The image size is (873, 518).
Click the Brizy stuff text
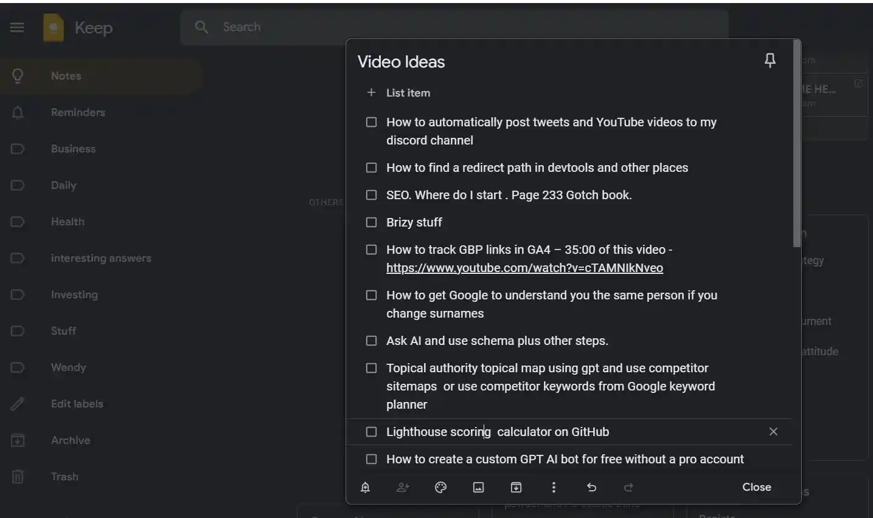pos(414,222)
